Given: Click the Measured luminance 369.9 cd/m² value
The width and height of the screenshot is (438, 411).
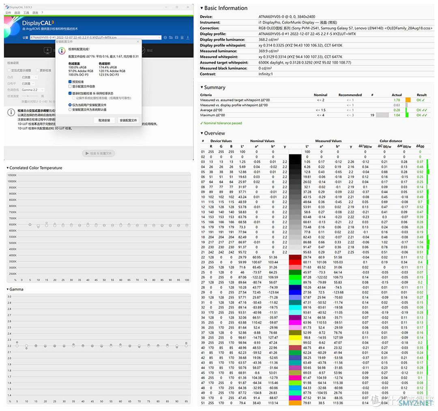Looking at the screenshot, I should click(x=268, y=51).
